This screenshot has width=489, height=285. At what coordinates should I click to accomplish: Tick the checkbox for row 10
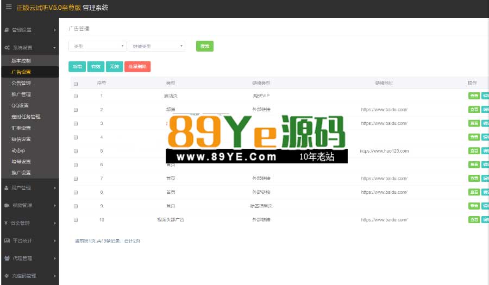76,220
